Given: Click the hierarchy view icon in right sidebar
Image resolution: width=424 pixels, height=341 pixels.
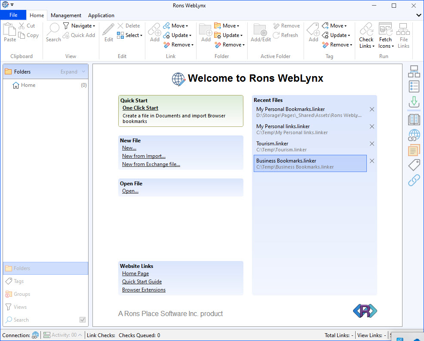Looking at the screenshot, I should (414, 72).
